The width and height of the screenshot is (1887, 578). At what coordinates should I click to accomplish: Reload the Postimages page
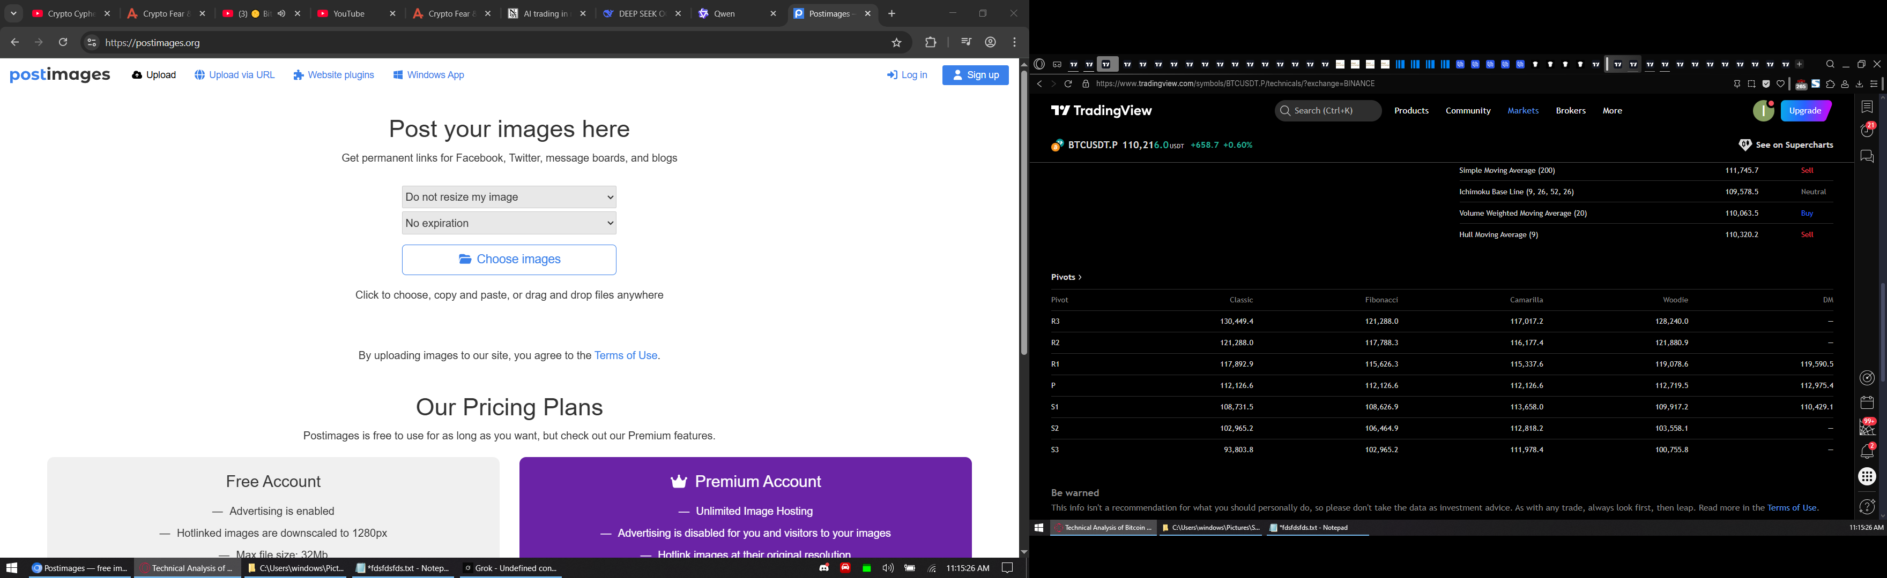64,43
